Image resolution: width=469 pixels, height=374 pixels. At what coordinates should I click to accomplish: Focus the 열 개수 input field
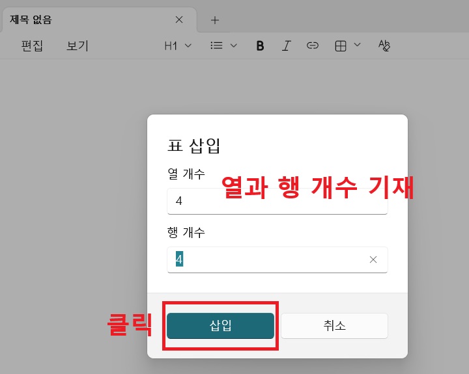click(277, 201)
